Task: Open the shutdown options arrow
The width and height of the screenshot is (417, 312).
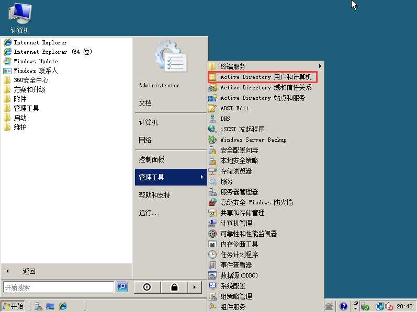Action: pyautogui.click(x=195, y=287)
